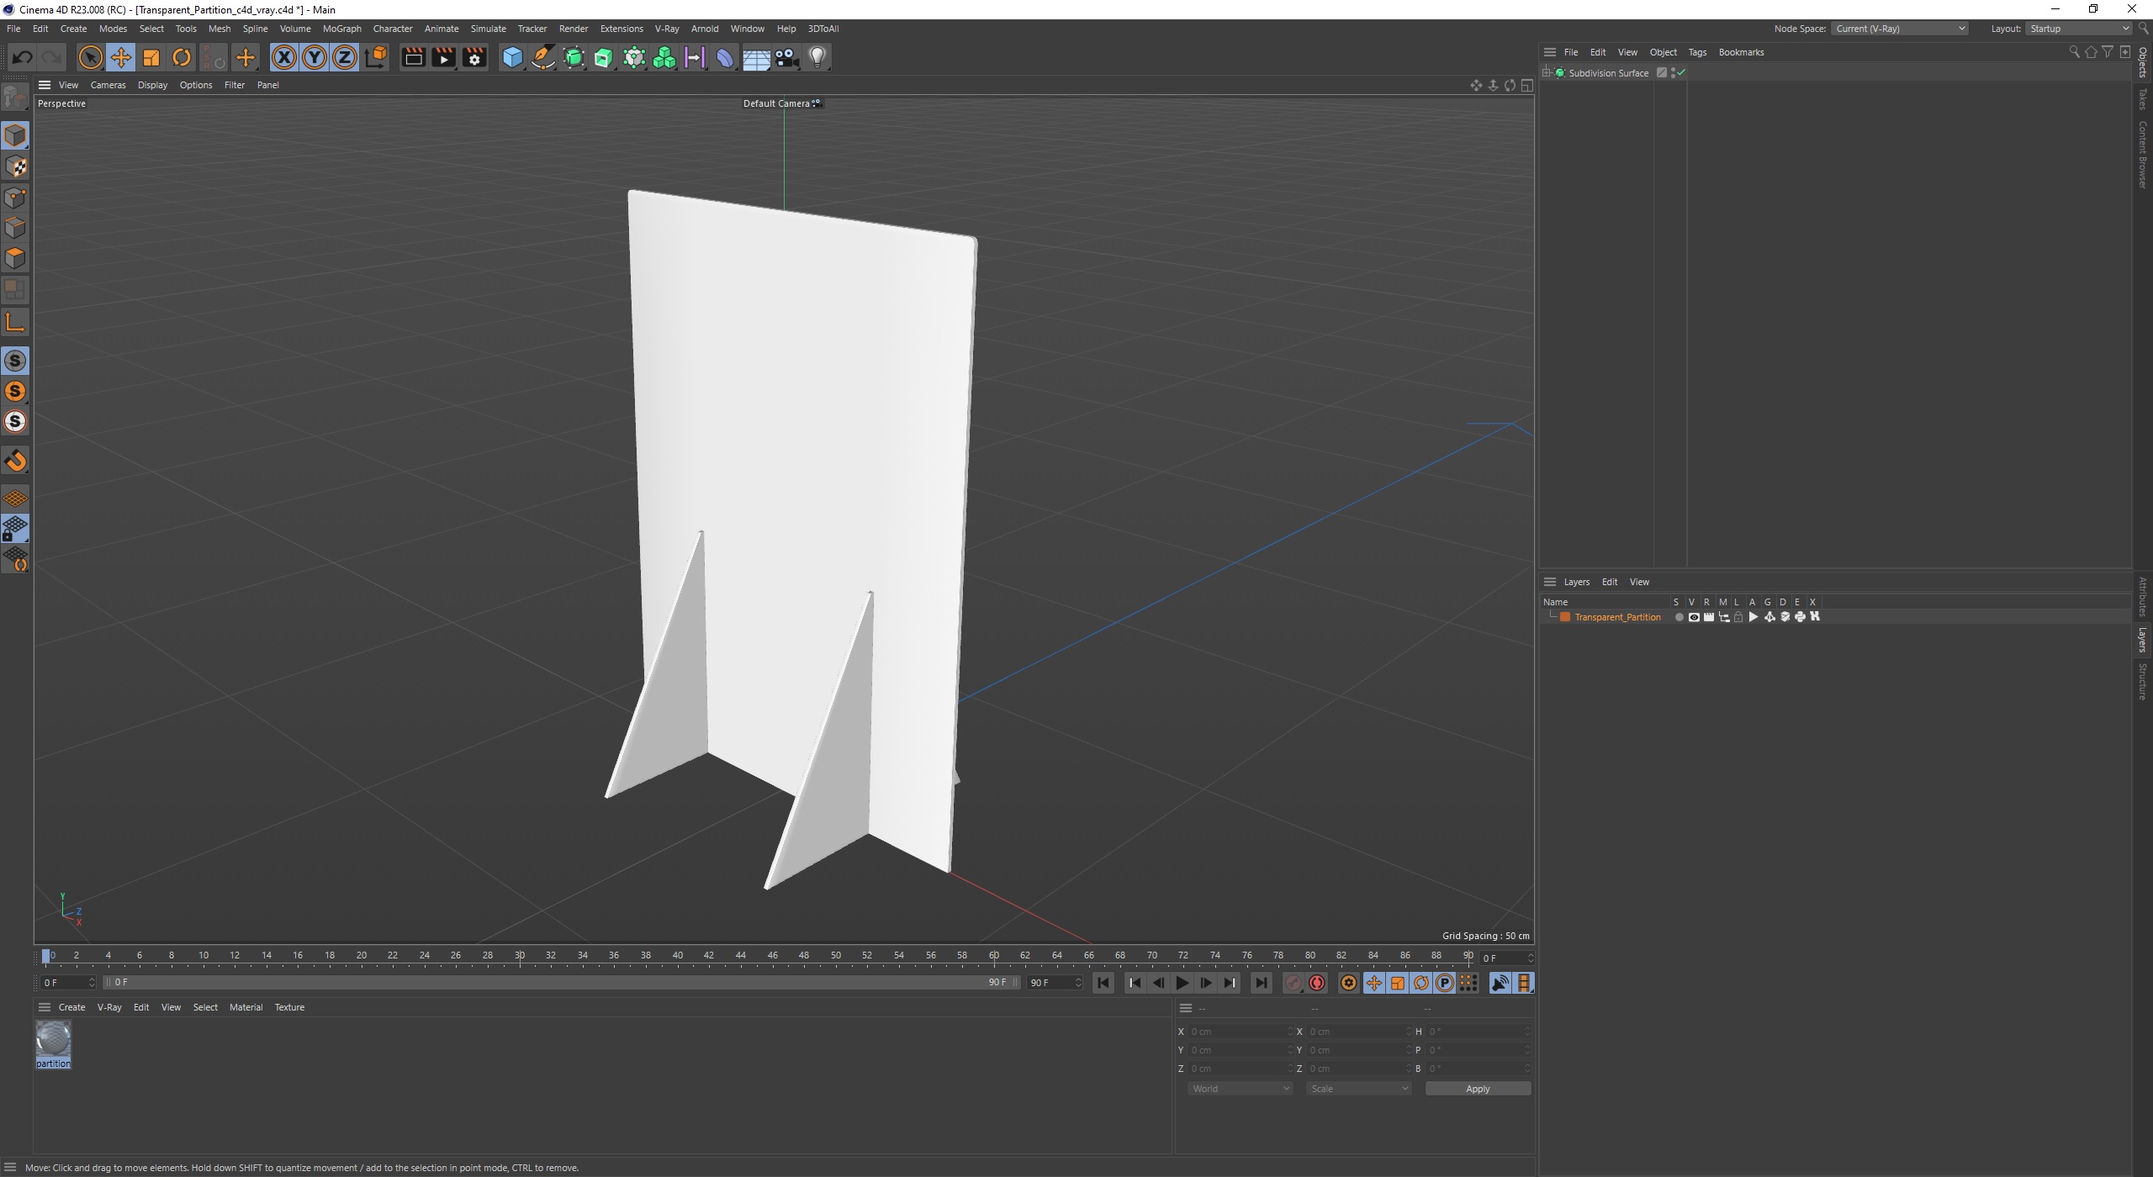Click frame 30 on the timeline ruler
Viewport: 2153px width, 1177px height.
tap(520, 956)
